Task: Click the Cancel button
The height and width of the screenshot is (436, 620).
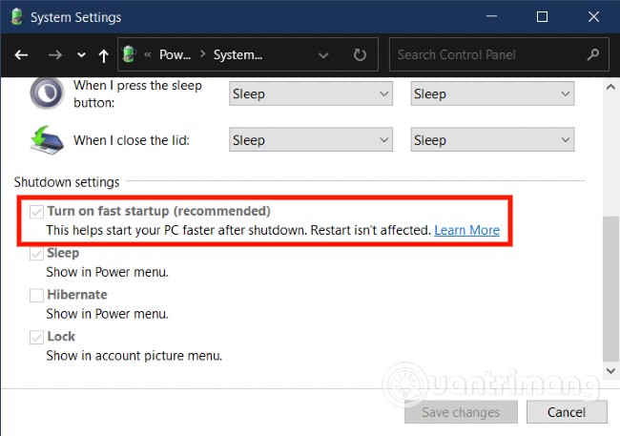Action: (567, 412)
